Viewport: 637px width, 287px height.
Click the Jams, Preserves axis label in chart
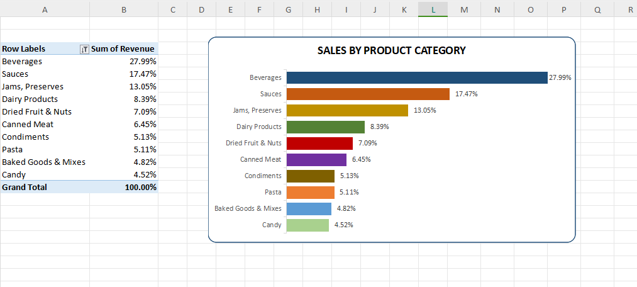(257, 110)
